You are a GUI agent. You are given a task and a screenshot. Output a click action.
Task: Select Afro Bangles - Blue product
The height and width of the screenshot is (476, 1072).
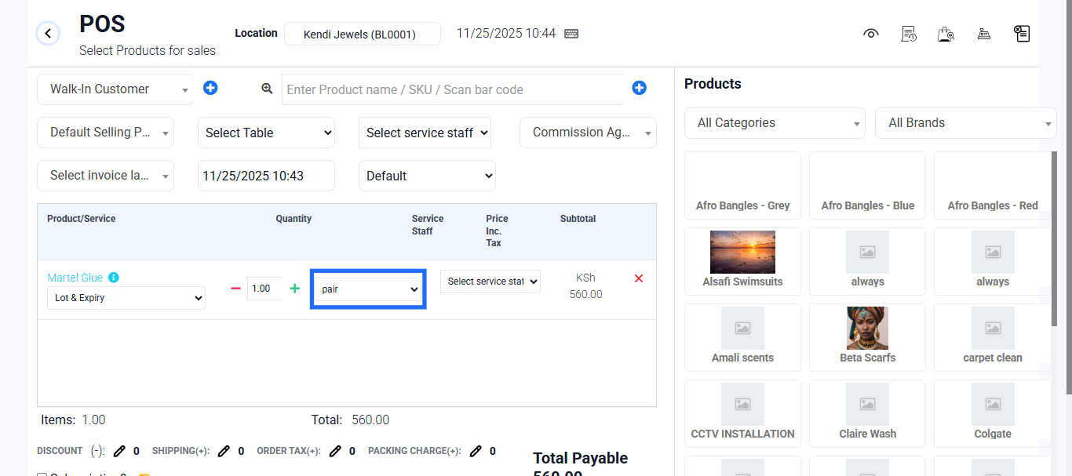click(x=868, y=186)
